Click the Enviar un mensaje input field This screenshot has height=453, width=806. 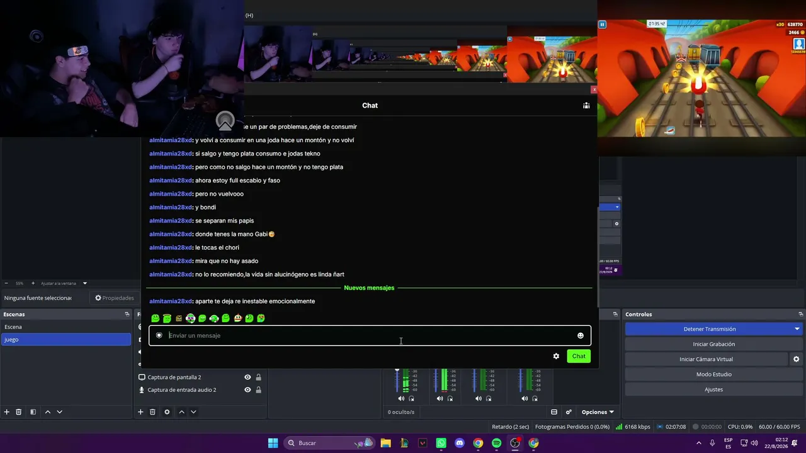point(370,335)
